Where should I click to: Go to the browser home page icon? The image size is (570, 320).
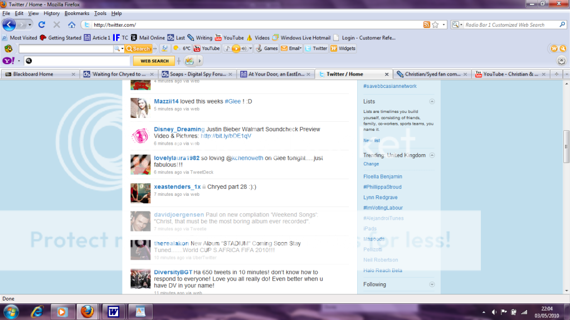[71, 24]
